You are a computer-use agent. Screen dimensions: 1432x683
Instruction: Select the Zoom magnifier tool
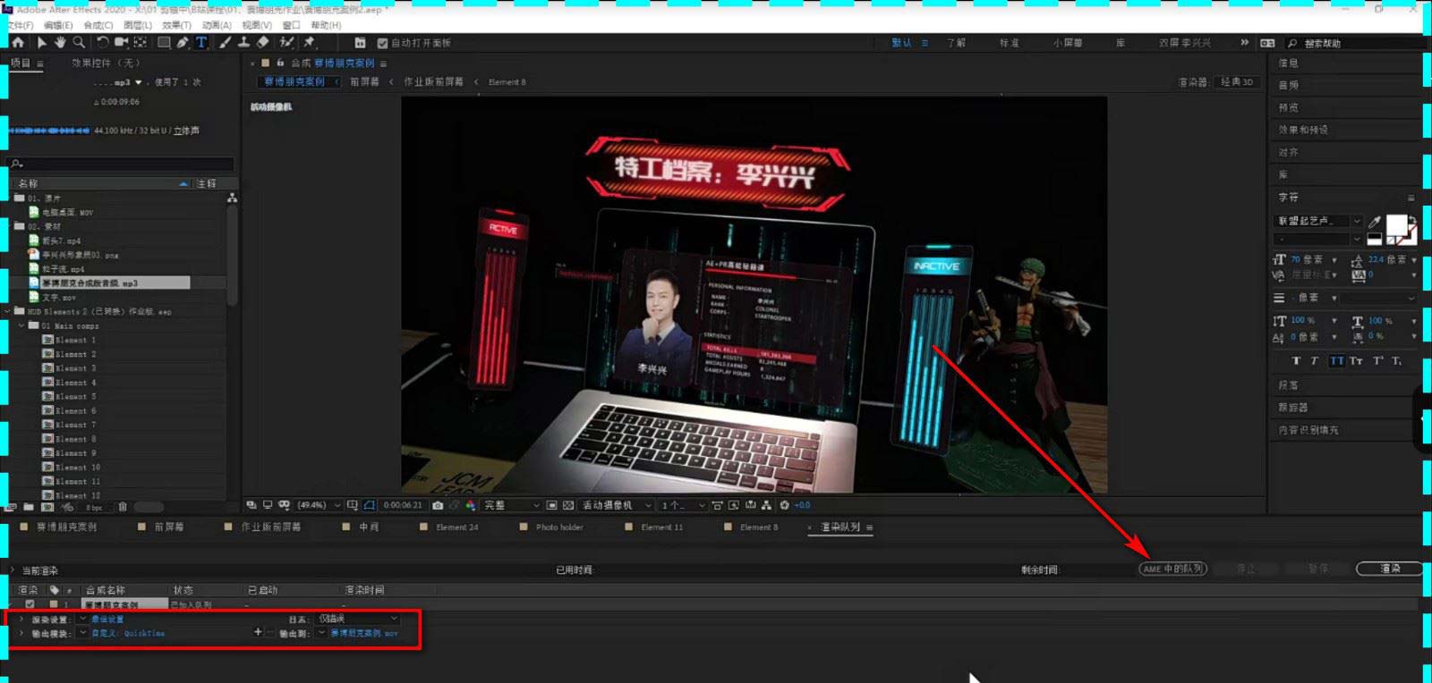[79, 42]
